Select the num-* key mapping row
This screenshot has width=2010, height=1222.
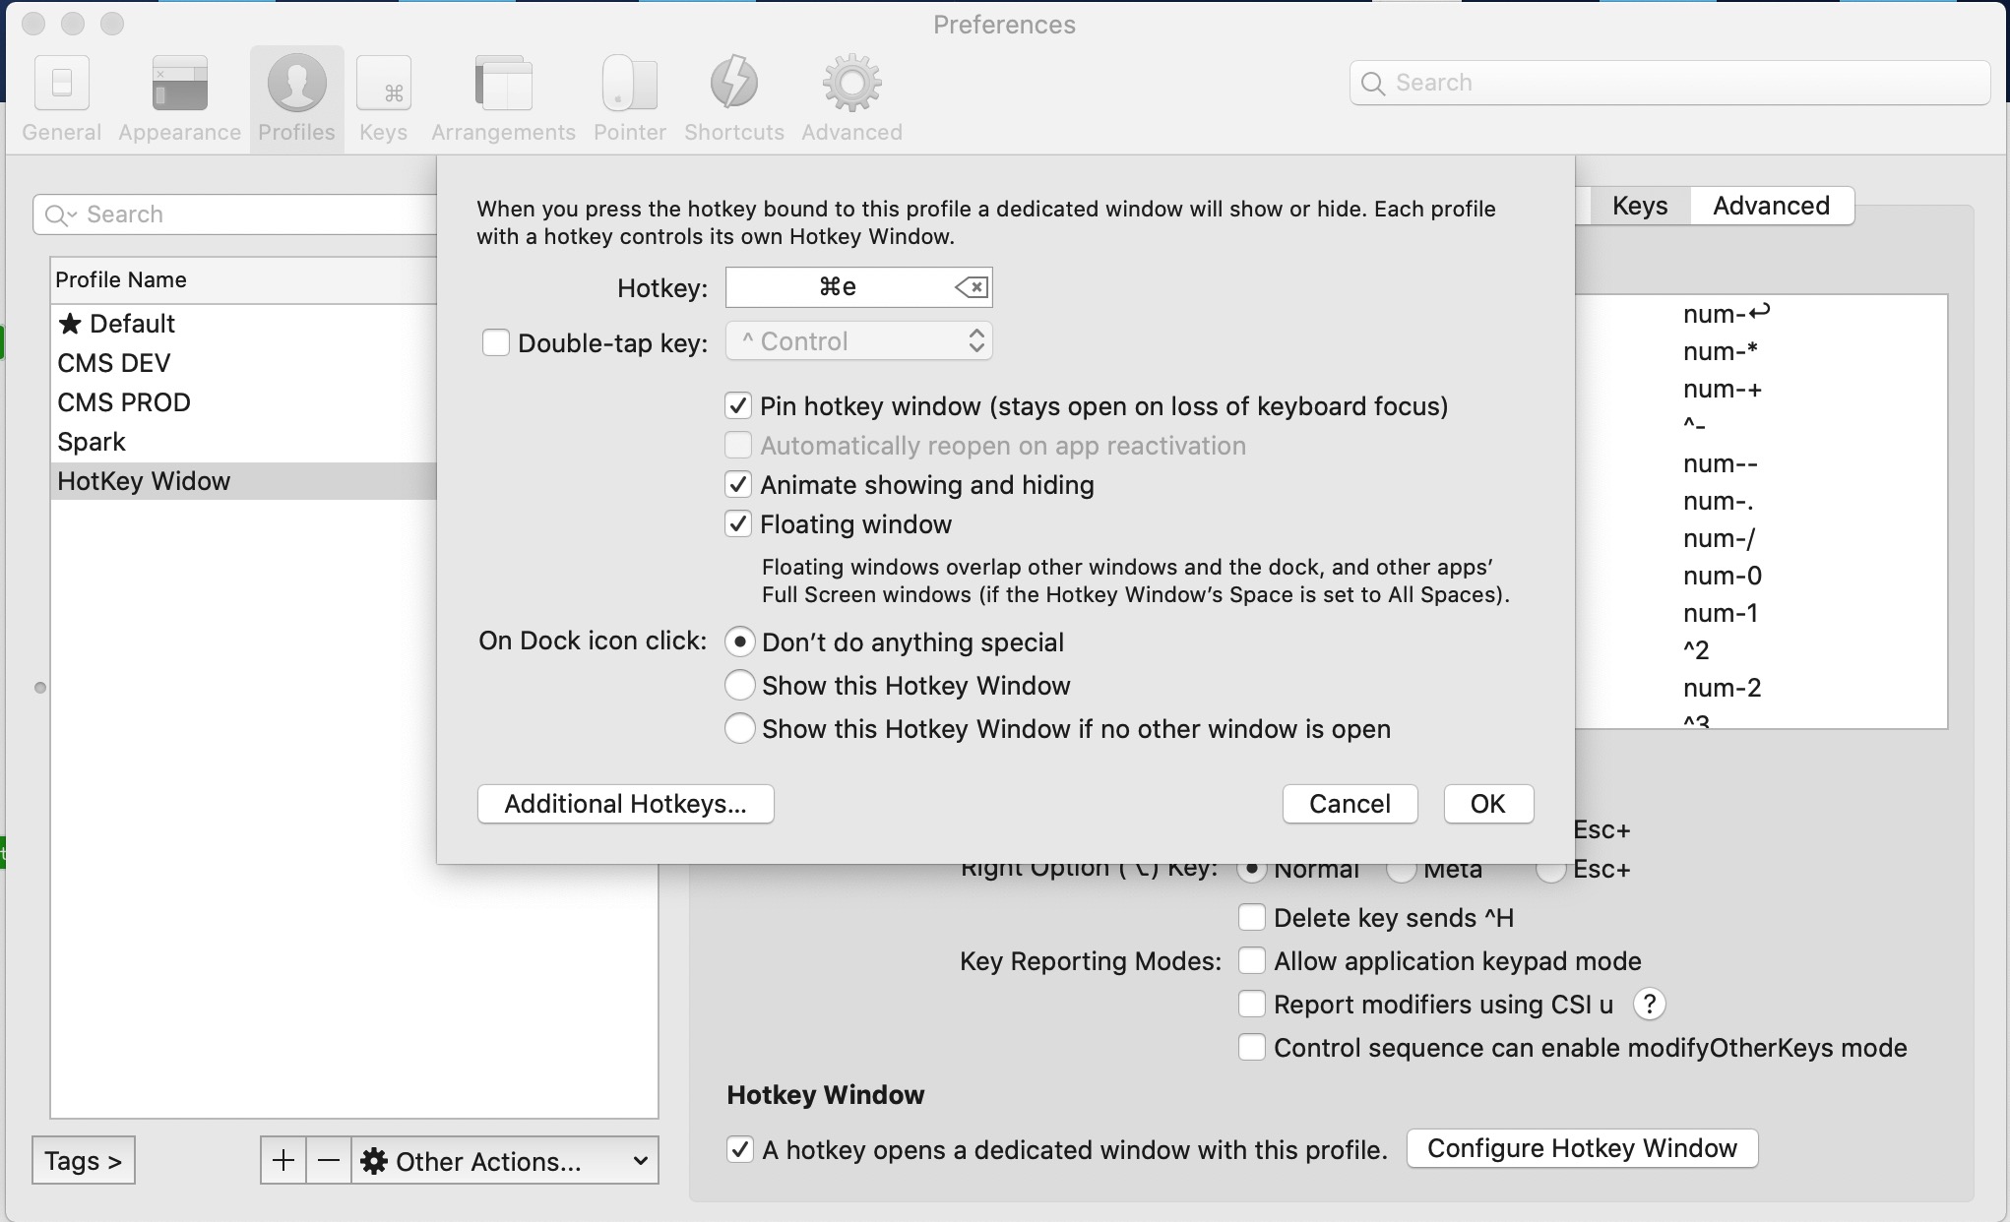click(x=1760, y=351)
